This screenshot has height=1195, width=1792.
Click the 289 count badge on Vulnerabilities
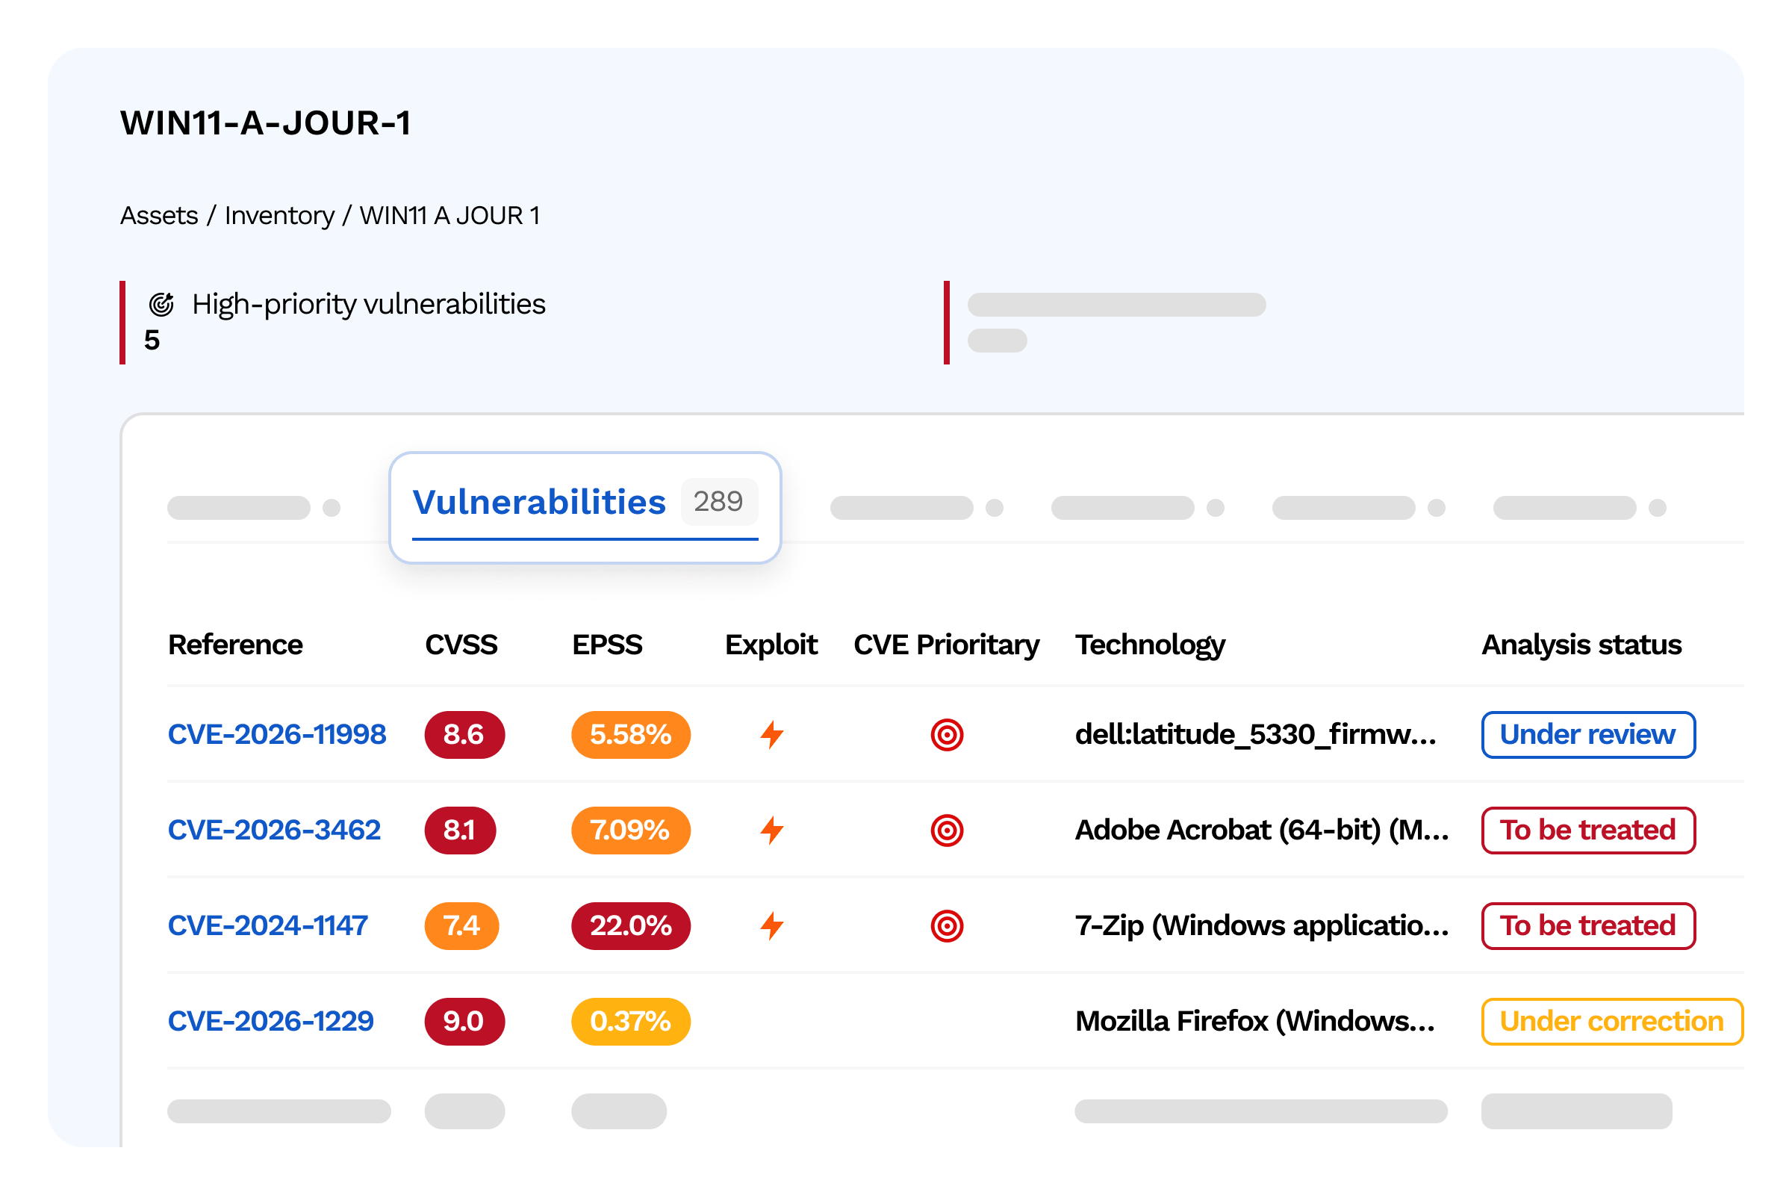coord(718,501)
